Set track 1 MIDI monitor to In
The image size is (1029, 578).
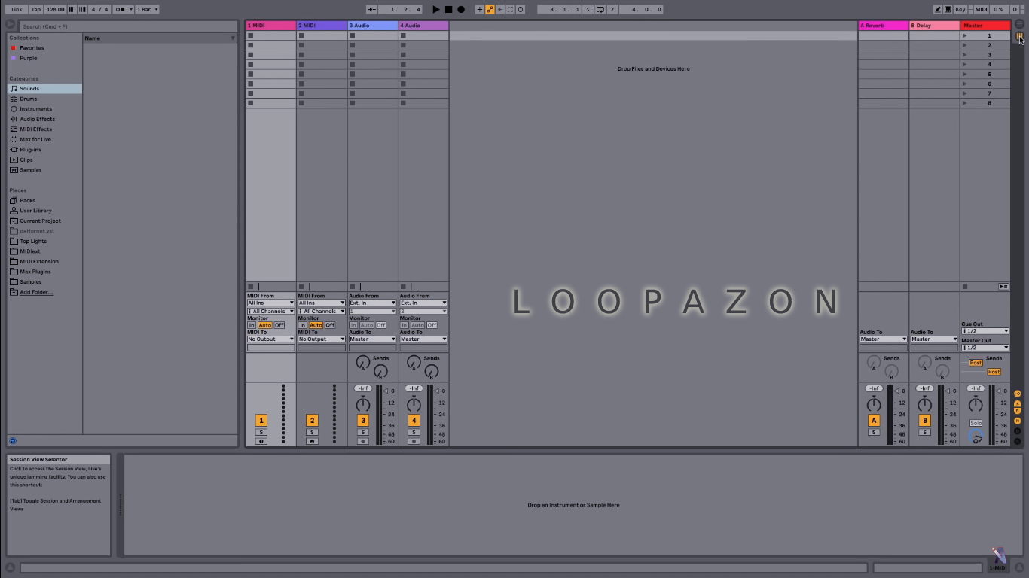(252, 325)
